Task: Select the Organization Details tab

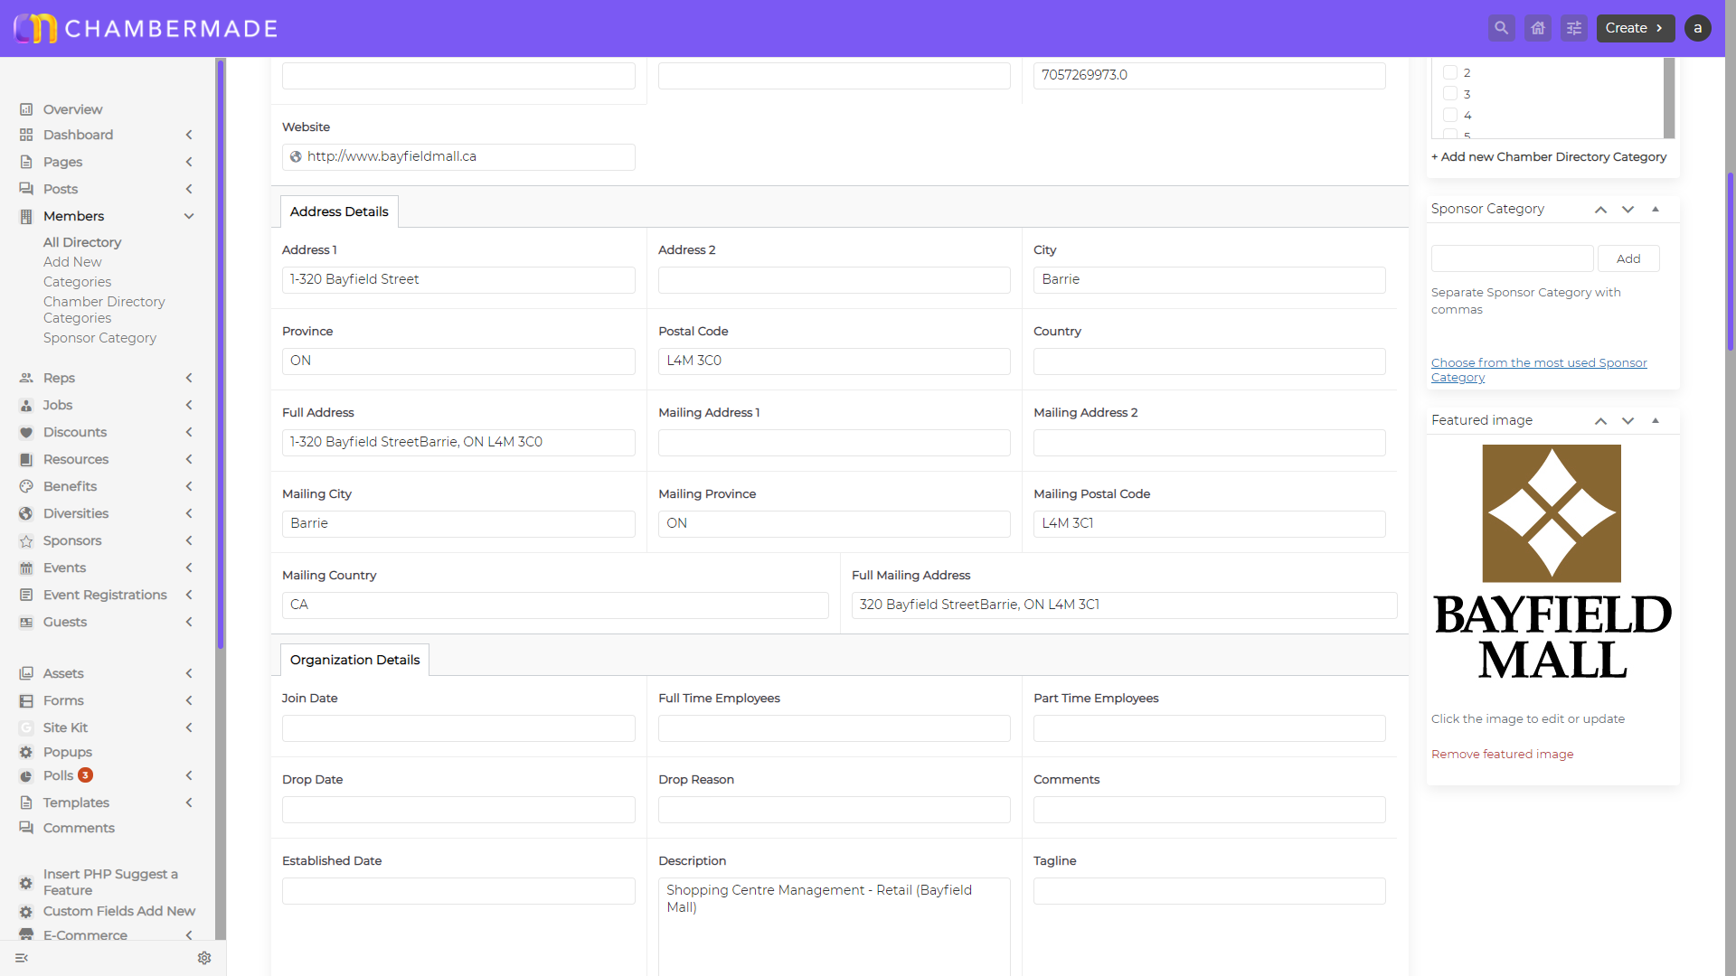Action: pyautogui.click(x=354, y=660)
